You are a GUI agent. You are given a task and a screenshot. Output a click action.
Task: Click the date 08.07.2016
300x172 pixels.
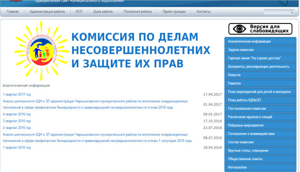pos(212,138)
